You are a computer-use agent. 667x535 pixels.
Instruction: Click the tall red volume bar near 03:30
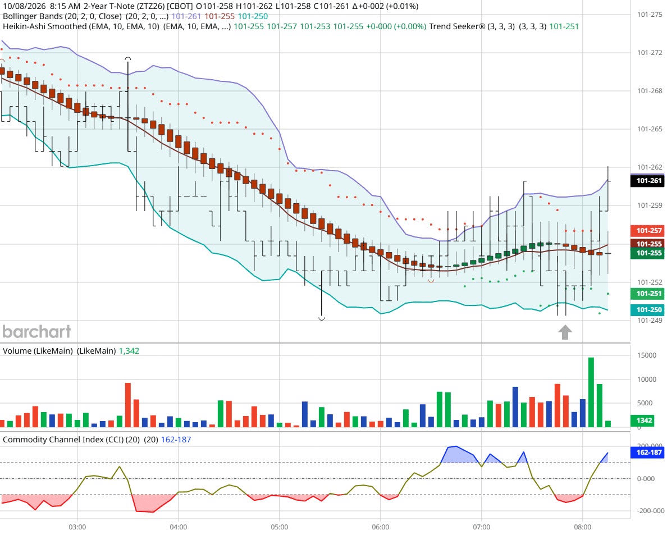click(127, 405)
